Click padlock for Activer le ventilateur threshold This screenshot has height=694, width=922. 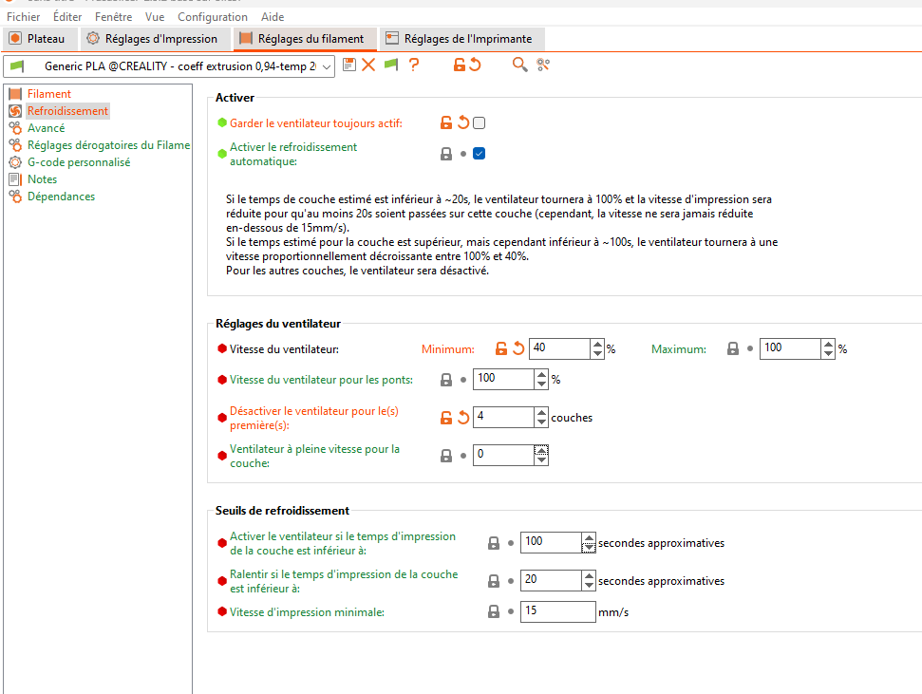(x=494, y=543)
